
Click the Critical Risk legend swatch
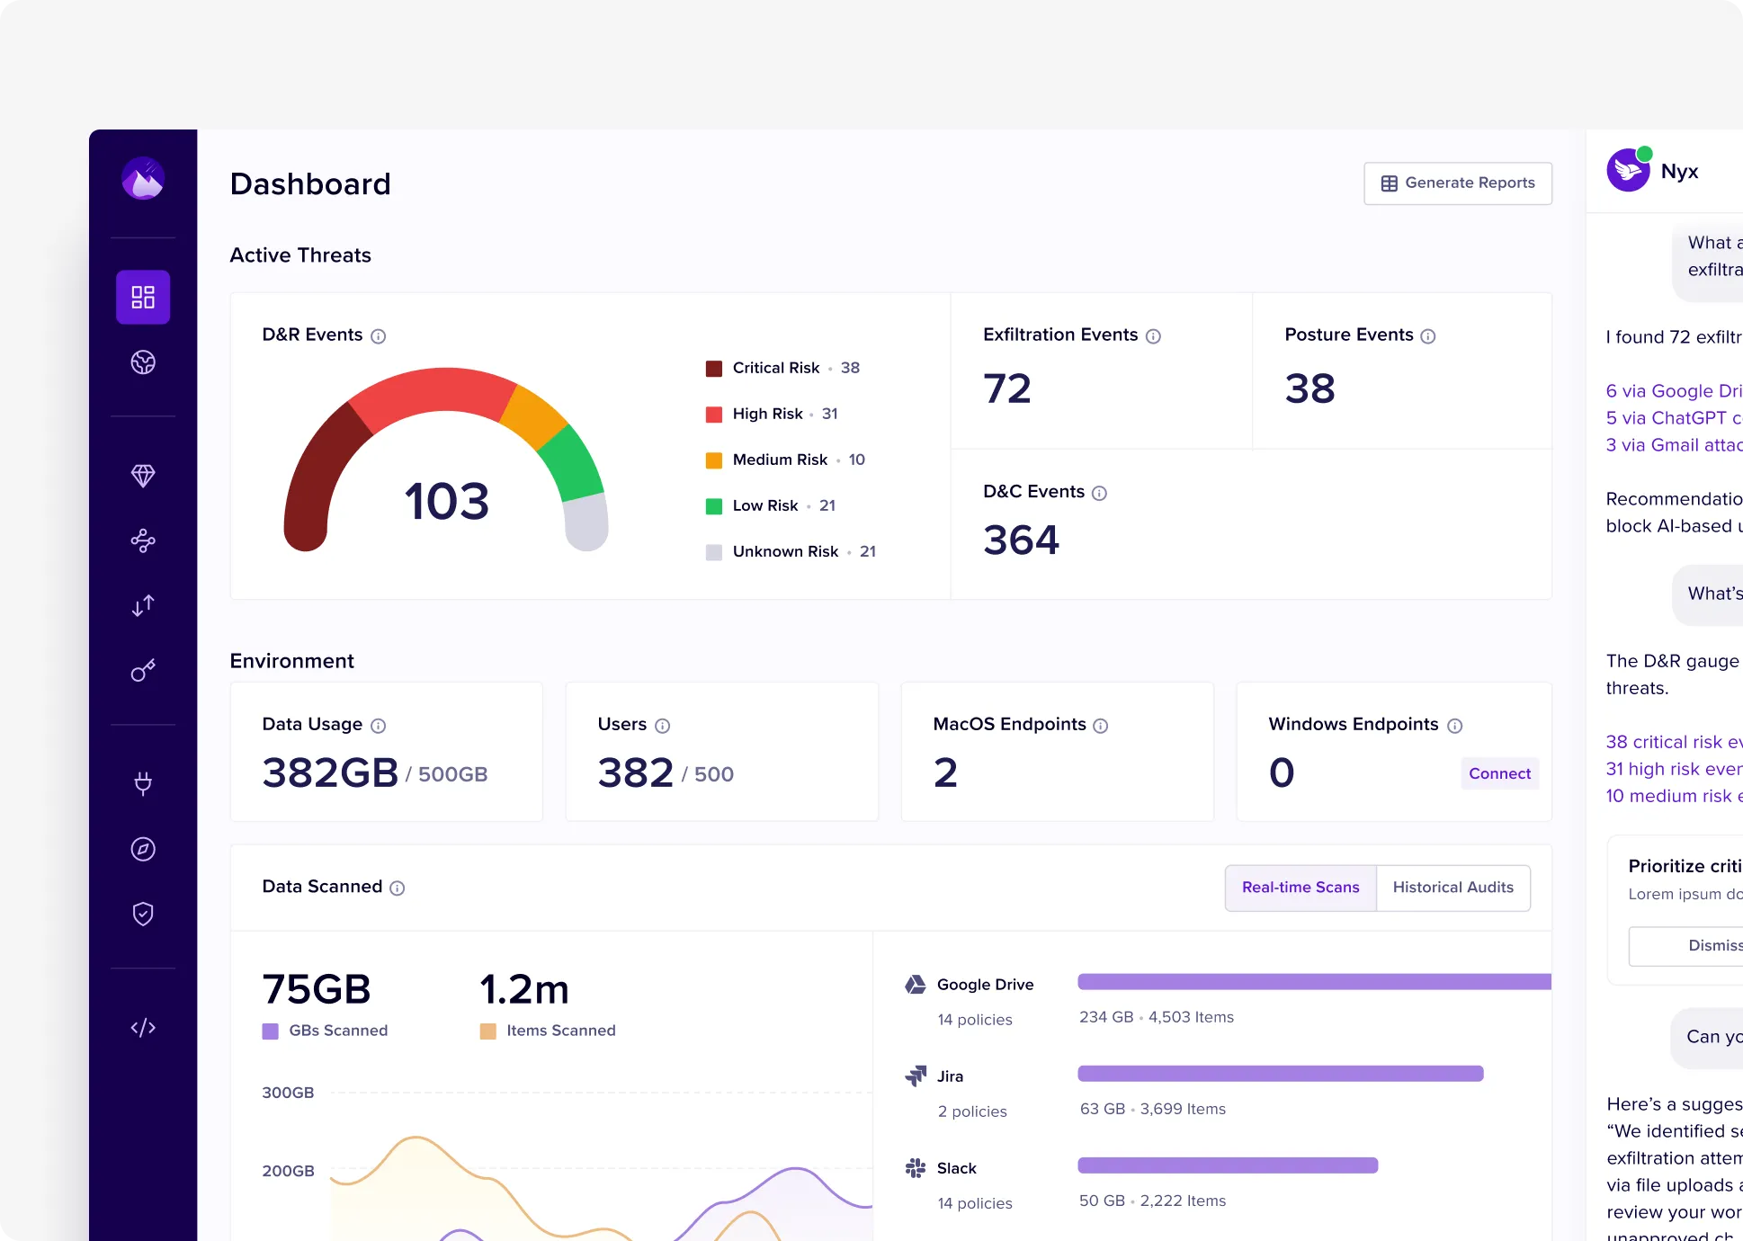tap(714, 369)
